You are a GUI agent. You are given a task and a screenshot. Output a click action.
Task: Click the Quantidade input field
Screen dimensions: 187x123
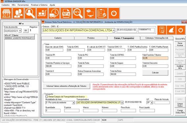53,111
